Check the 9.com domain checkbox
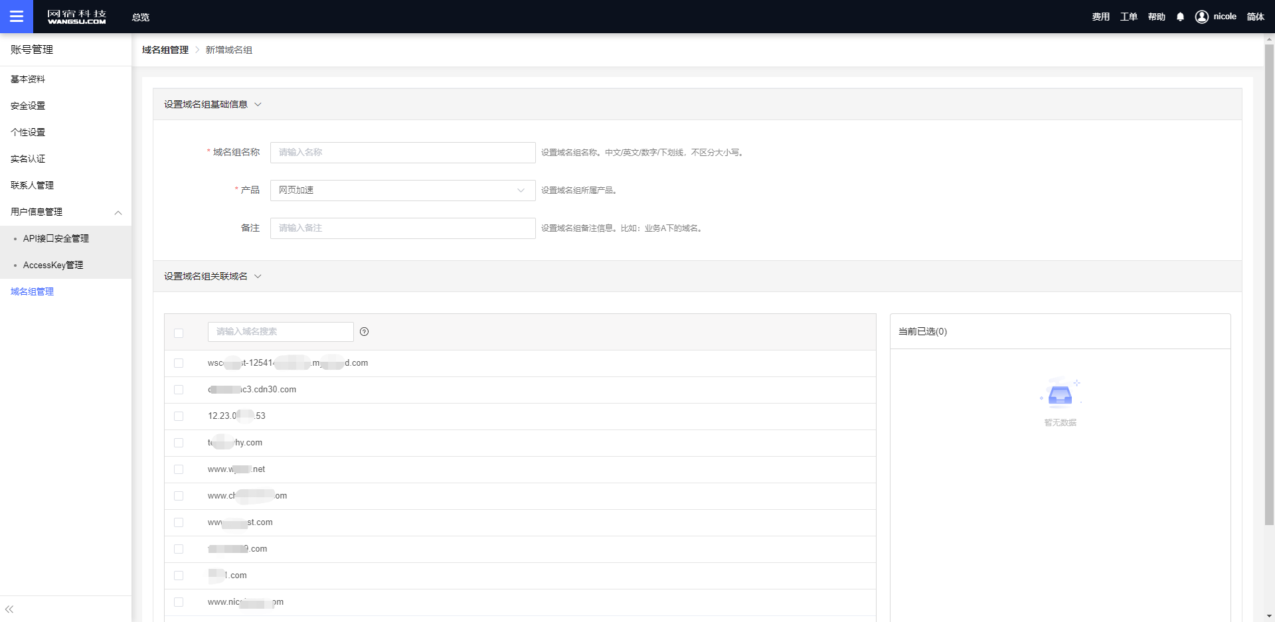 coord(179,549)
